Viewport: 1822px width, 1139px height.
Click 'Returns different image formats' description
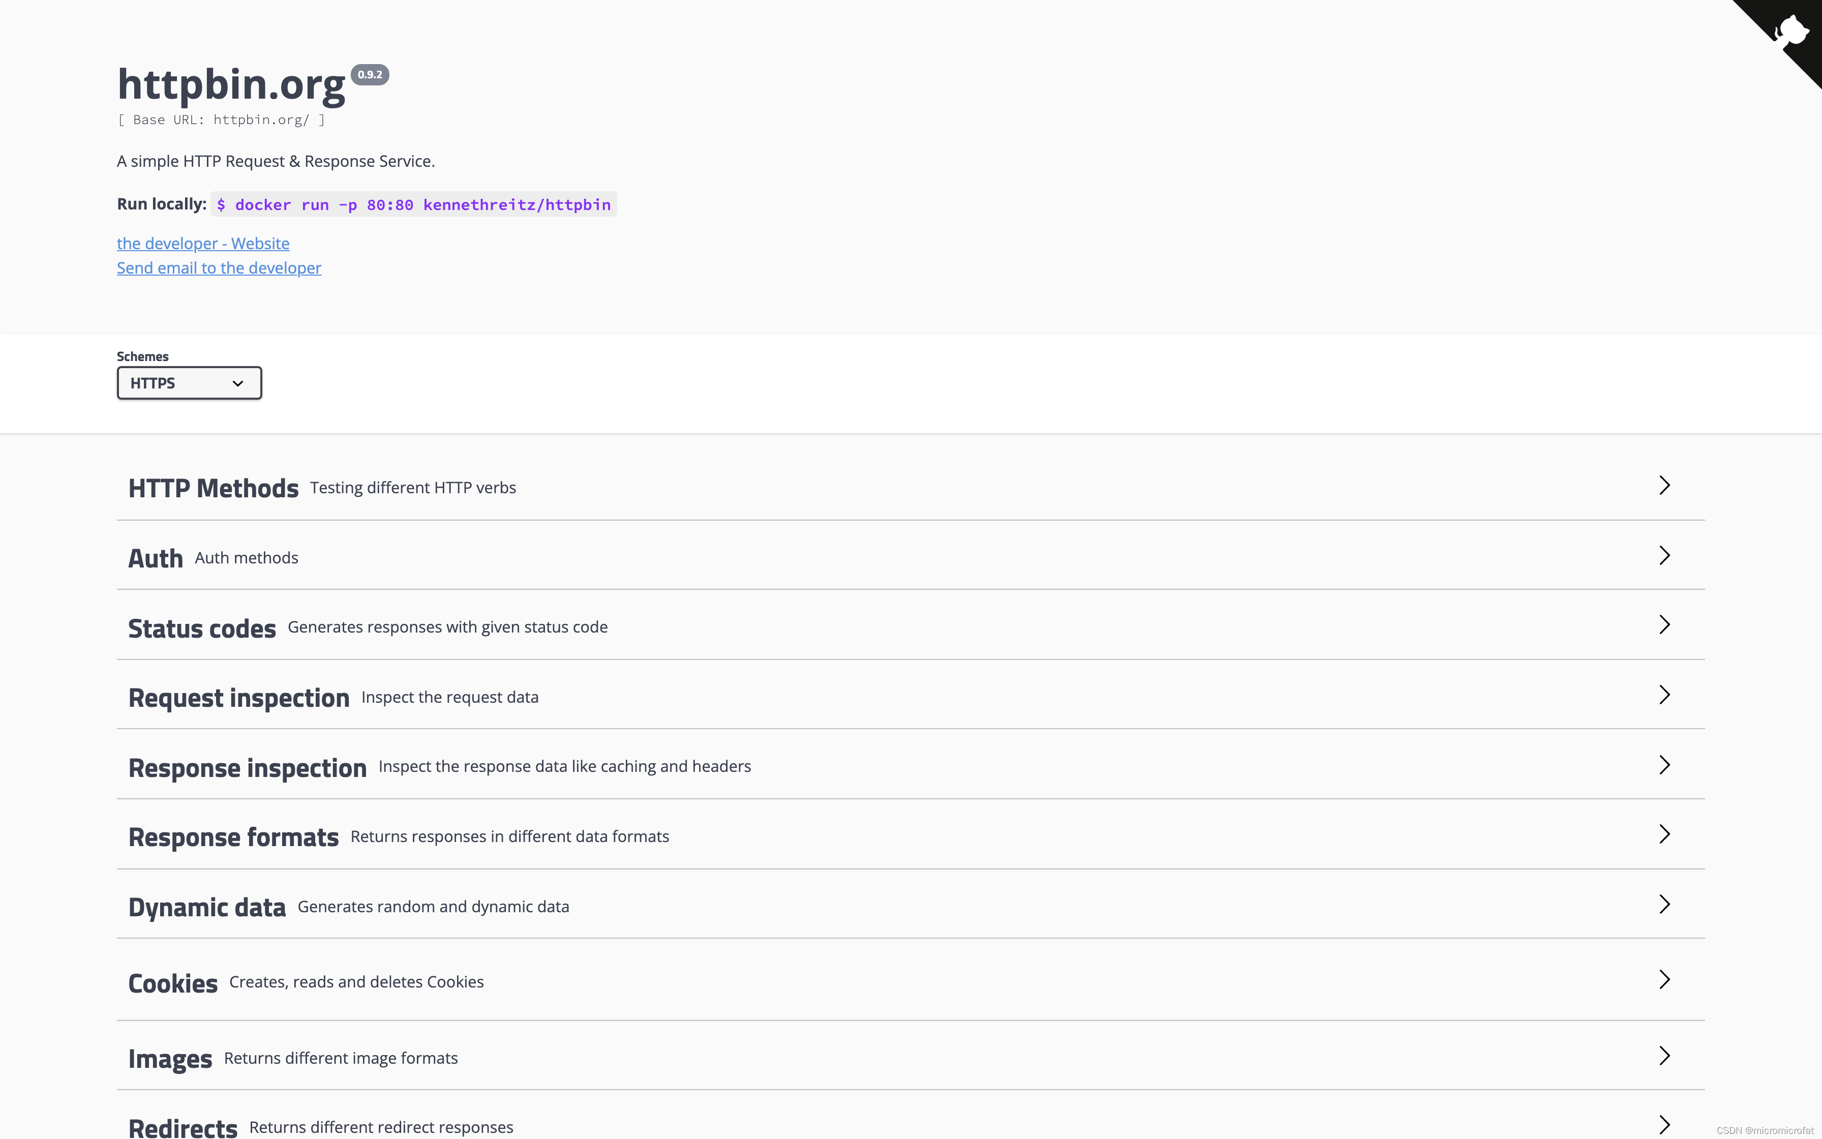[340, 1058]
